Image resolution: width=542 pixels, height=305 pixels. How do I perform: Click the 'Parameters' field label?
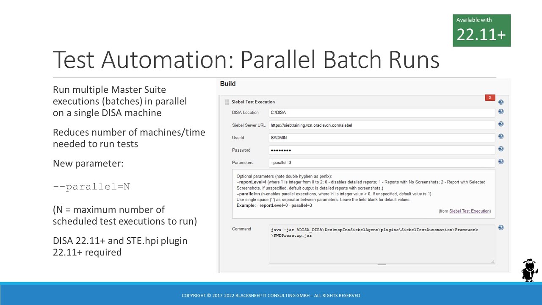click(x=243, y=163)
